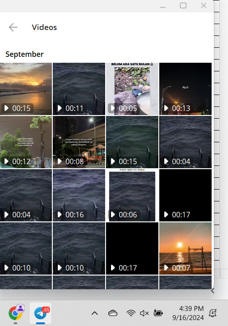Play the 00:13 night streetlight video
The height and width of the screenshot is (326, 228).
pyautogui.click(x=185, y=89)
